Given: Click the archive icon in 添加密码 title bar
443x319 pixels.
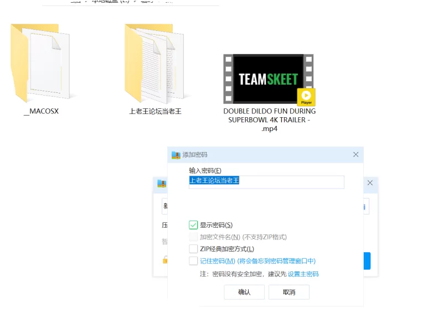Looking at the screenshot, I should click(176, 155).
